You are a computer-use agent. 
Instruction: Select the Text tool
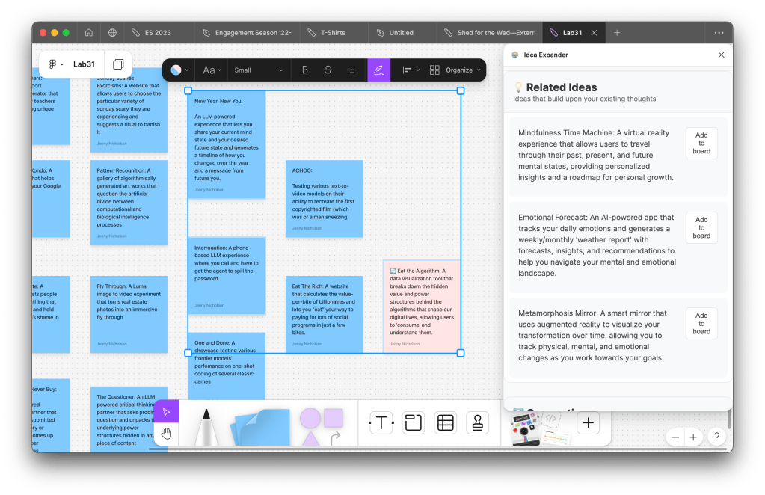(x=381, y=423)
